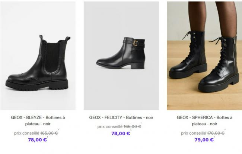Screen dimensions: 242x154
Task: Select the BLEYZE sale price 78,00 €
Action: coord(37,140)
